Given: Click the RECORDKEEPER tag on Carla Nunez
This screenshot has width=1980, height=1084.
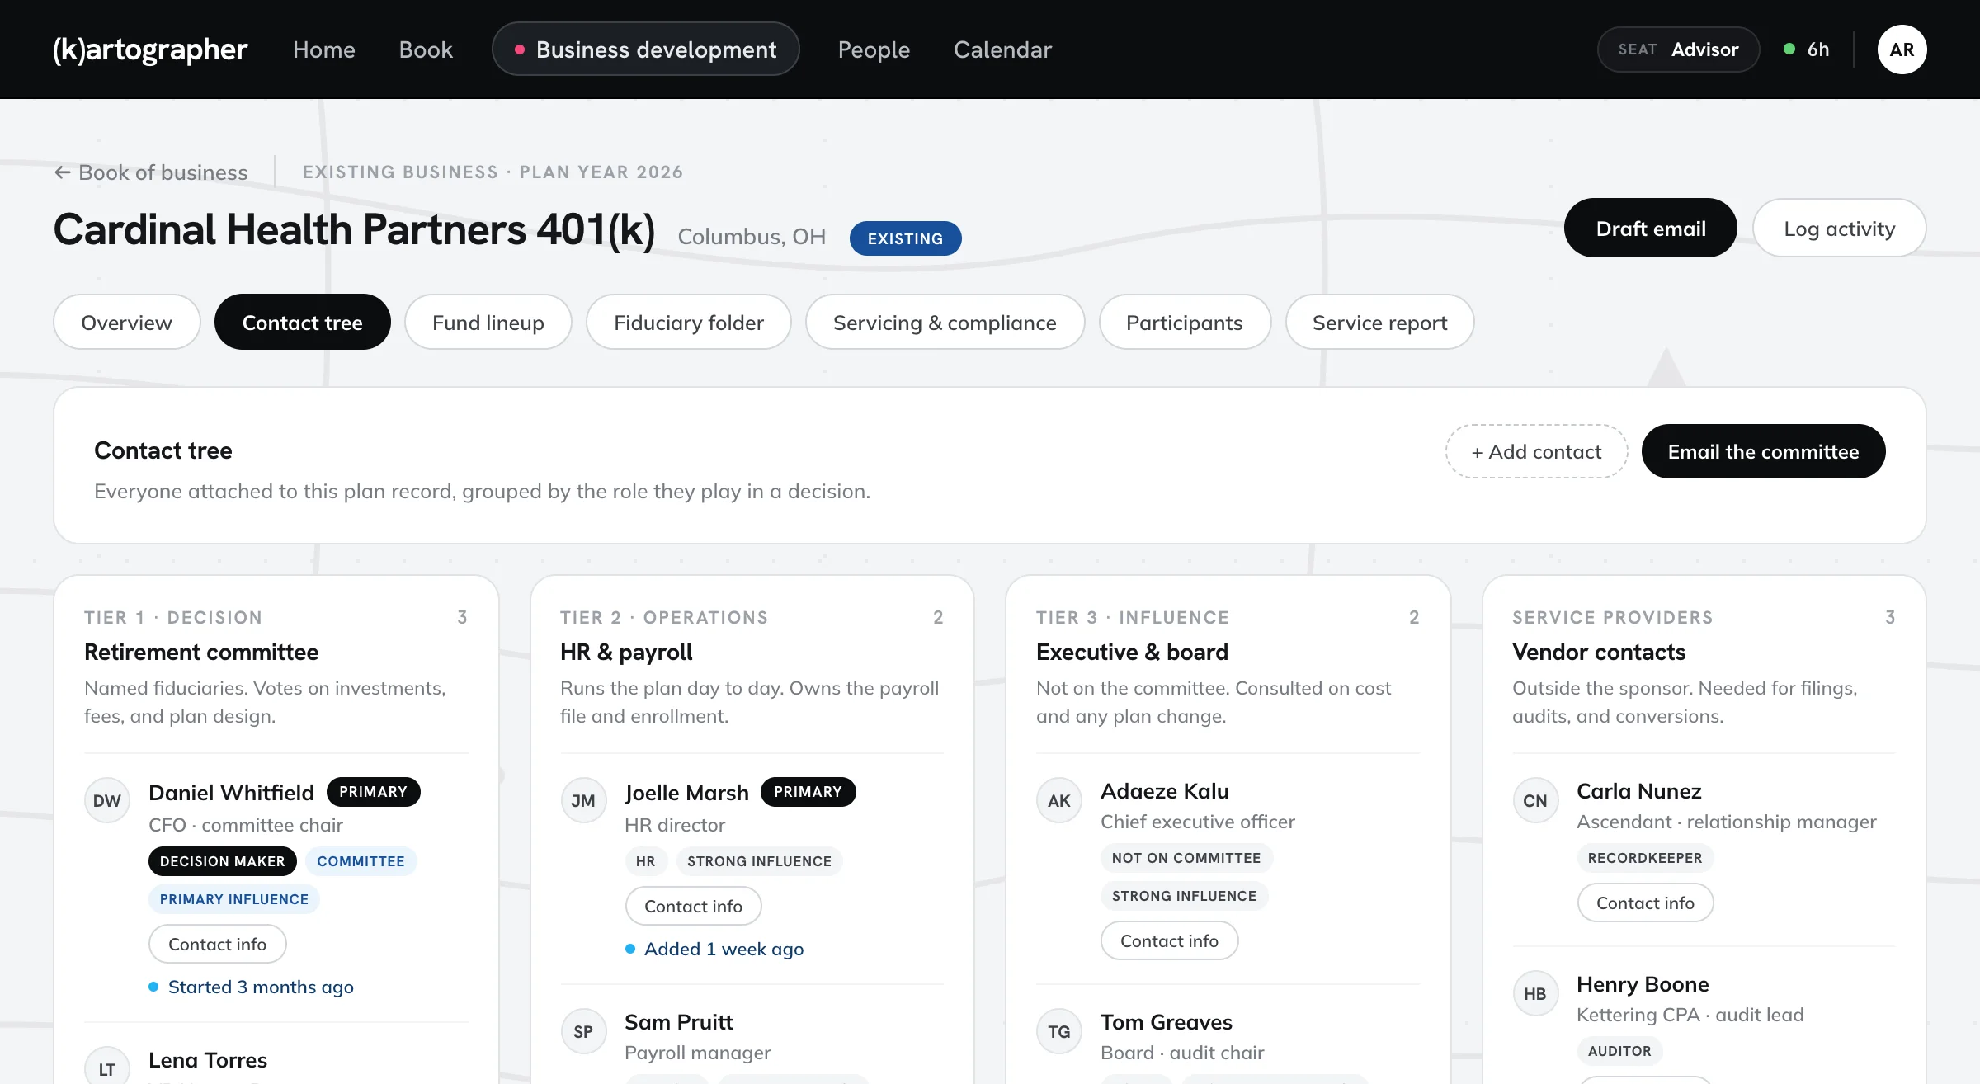Looking at the screenshot, I should click(1645, 858).
